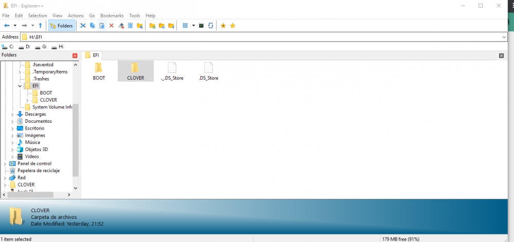Click the New Folder toolbar icon
This screenshot has height=242, width=514.
(152, 26)
